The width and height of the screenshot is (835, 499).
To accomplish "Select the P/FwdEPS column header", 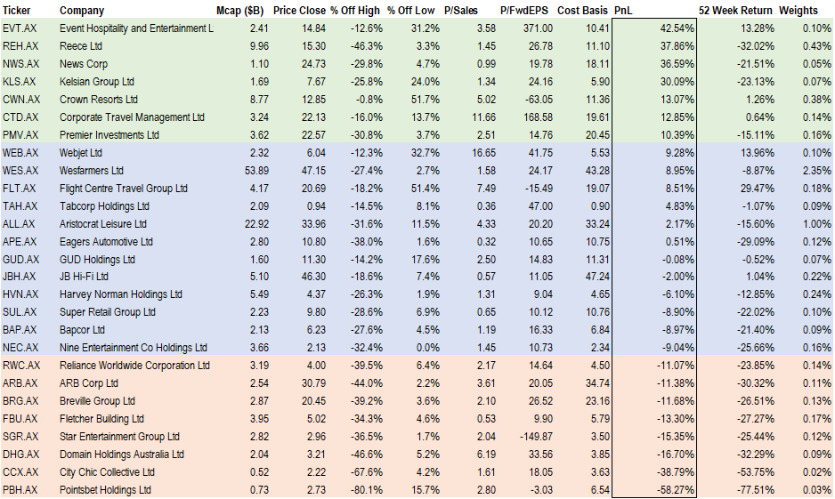I will (x=525, y=11).
